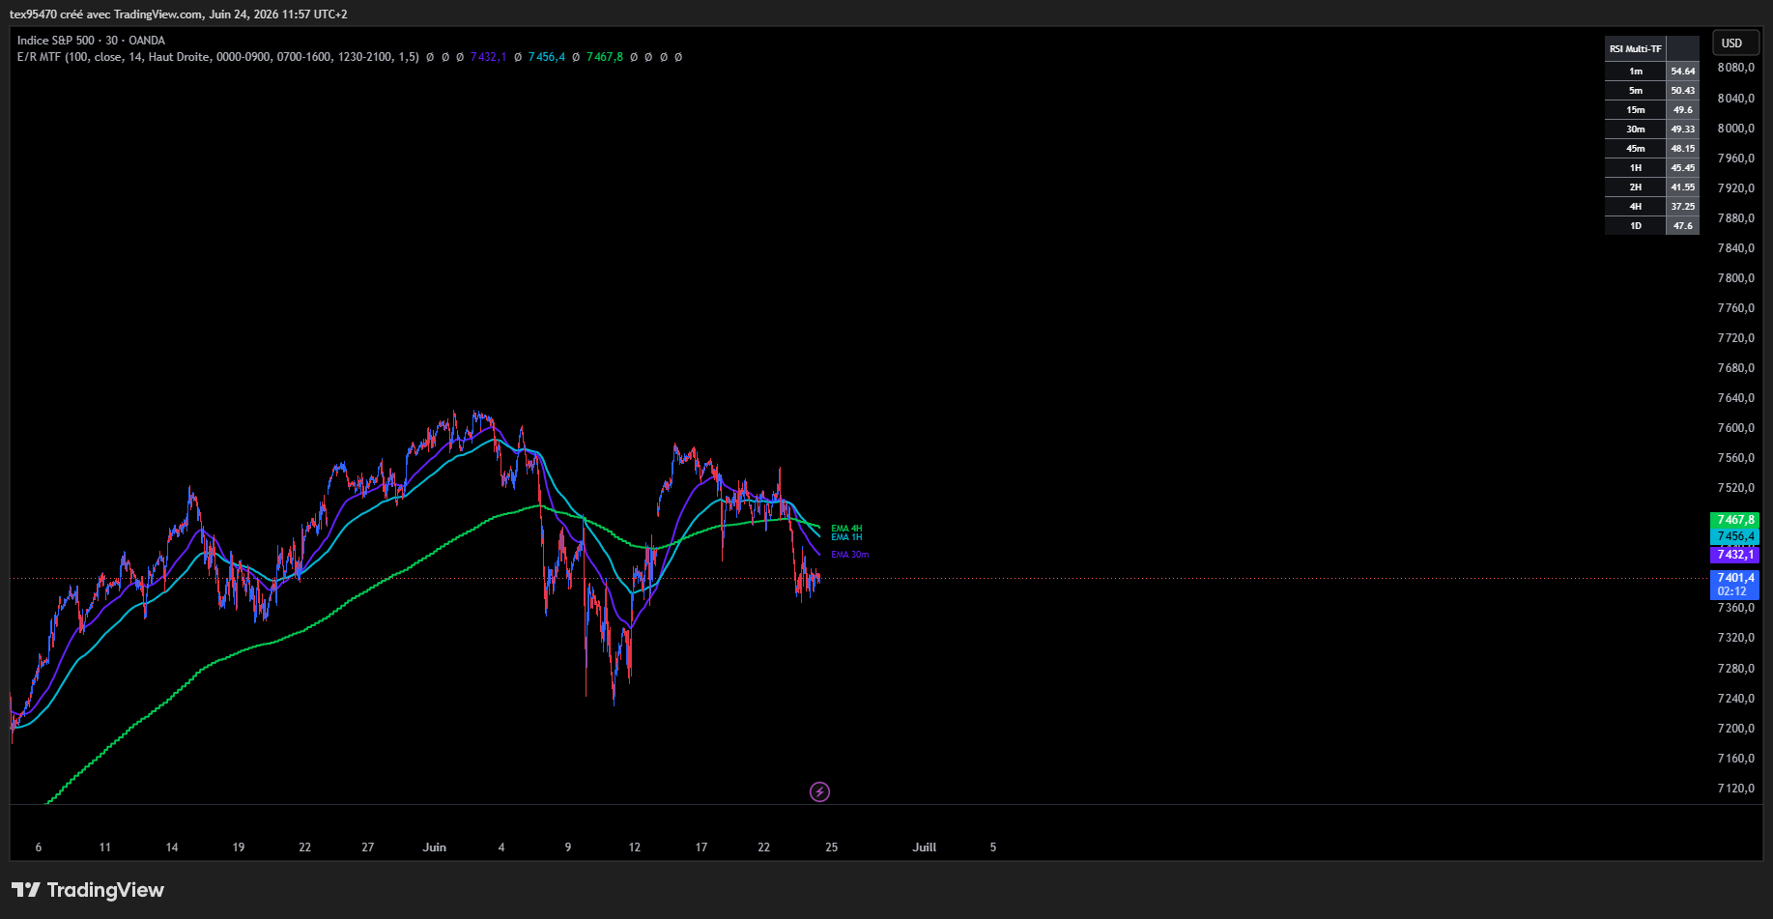The image size is (1773, 919).
Task: Click the cyan 7456,4 legend value
Action: [547, 57]
